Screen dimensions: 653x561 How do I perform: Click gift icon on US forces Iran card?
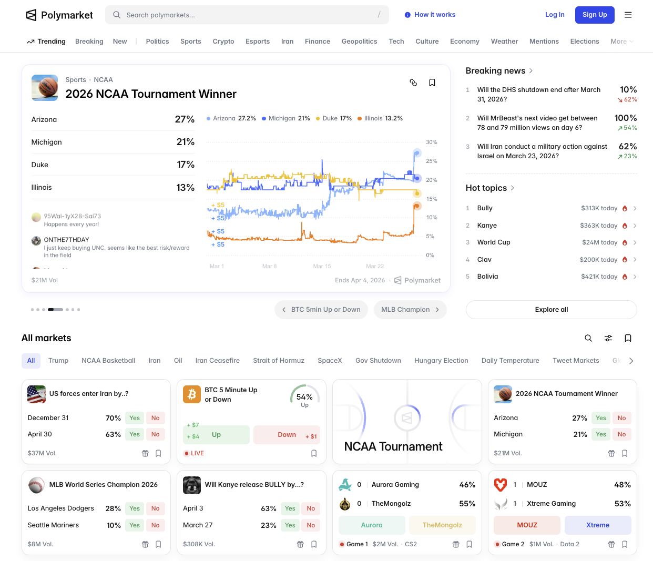click(x=145, y=453)
